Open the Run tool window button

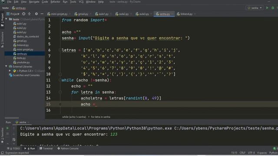coord(30,149)
